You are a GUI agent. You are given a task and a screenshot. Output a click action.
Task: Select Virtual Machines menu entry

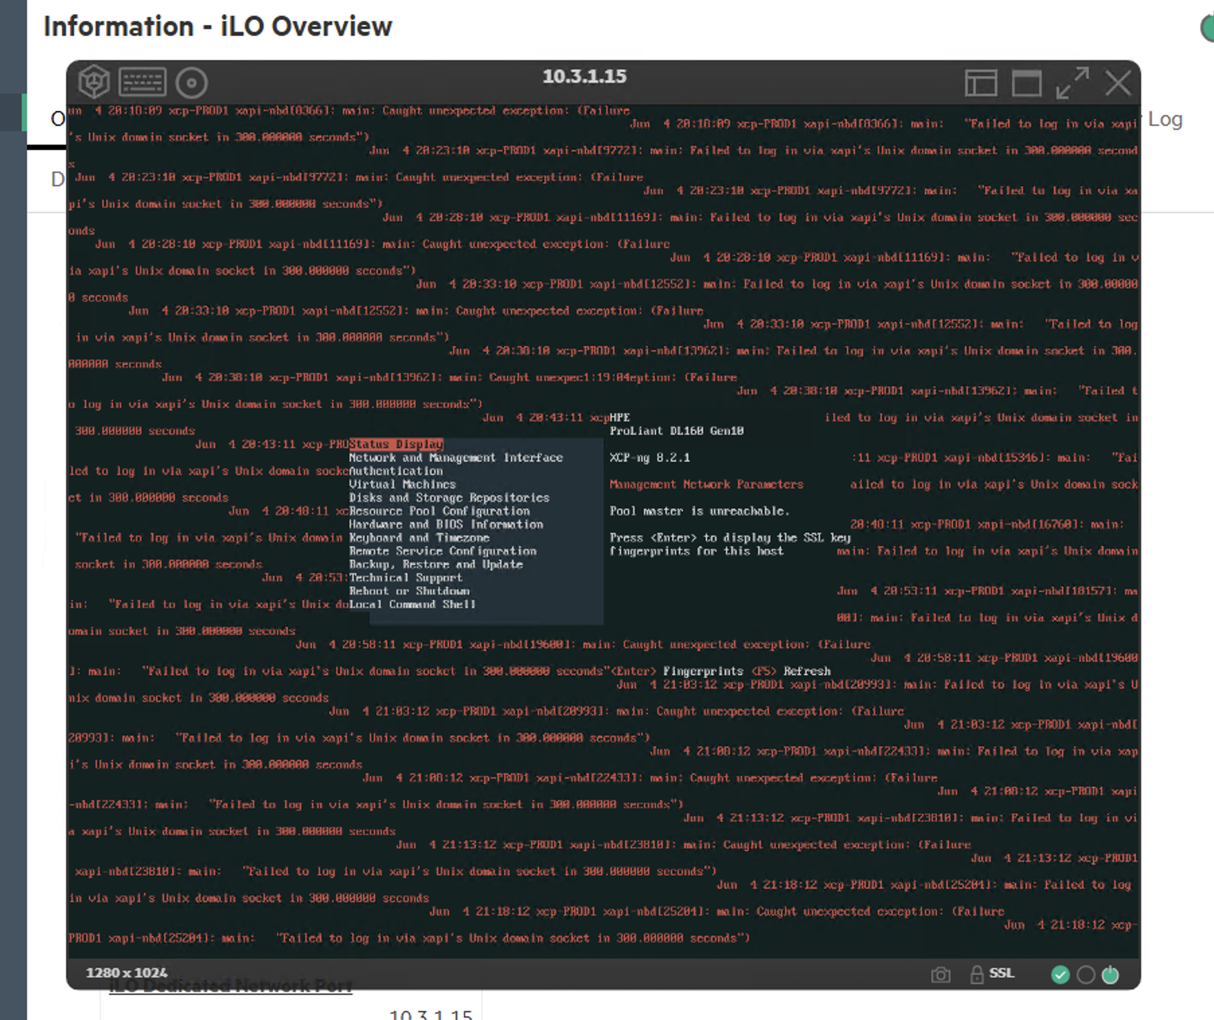(x=402, y=484)
